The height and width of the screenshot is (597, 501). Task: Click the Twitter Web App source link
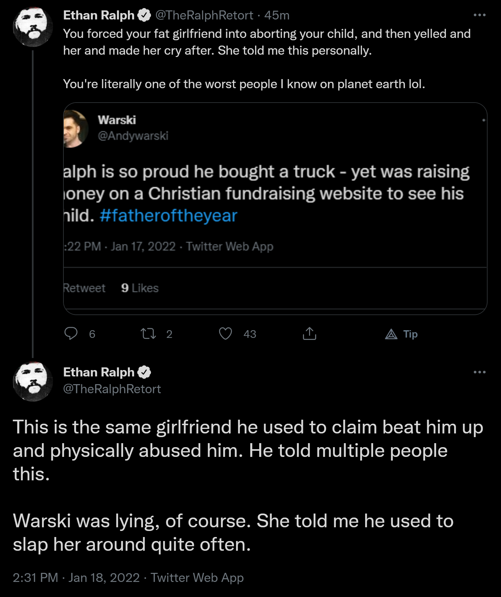[197, 578]
